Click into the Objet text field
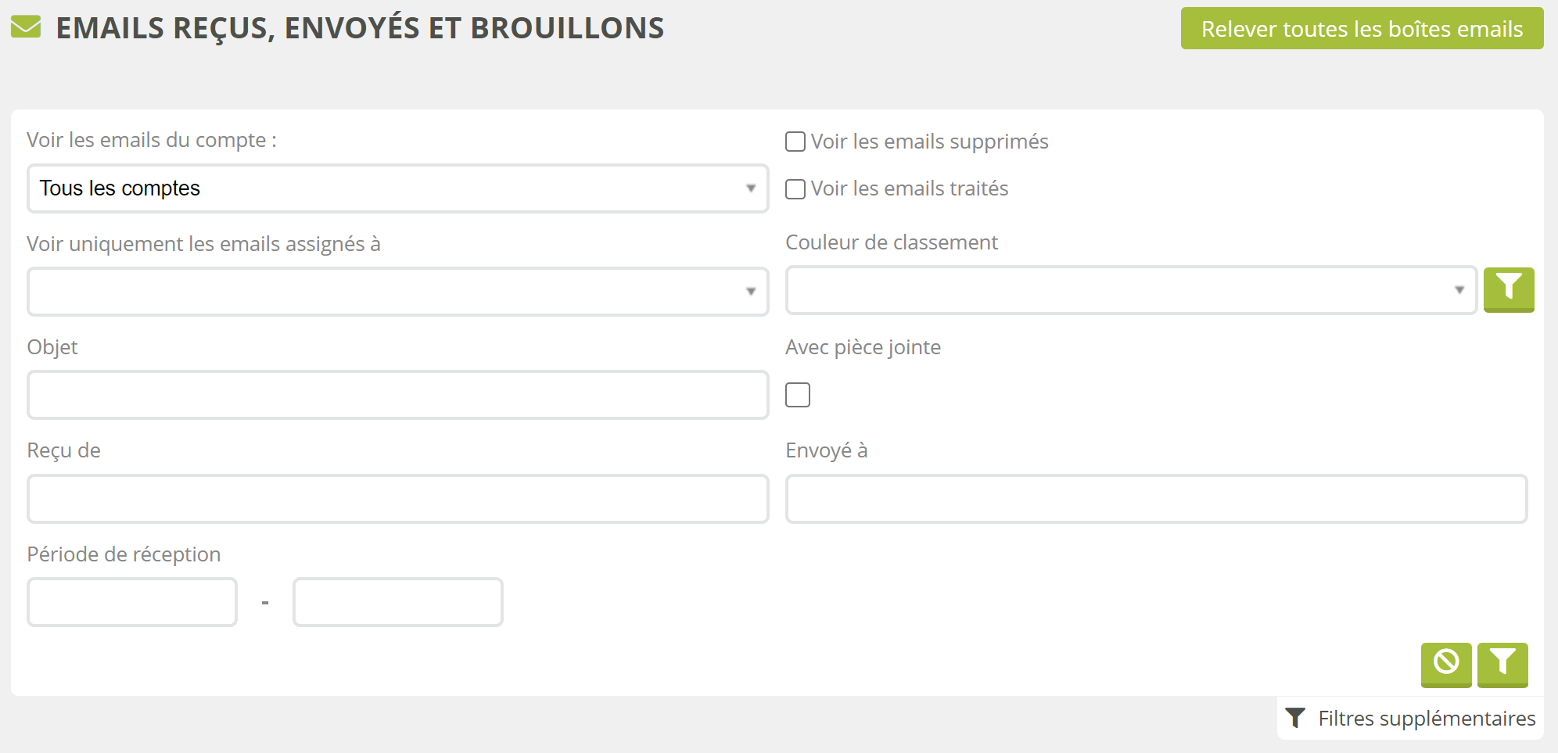 397,395
